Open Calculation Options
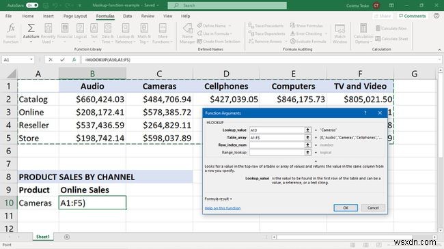Image resolution: width=444 pixels, height=249 pixels. point(363,33)
